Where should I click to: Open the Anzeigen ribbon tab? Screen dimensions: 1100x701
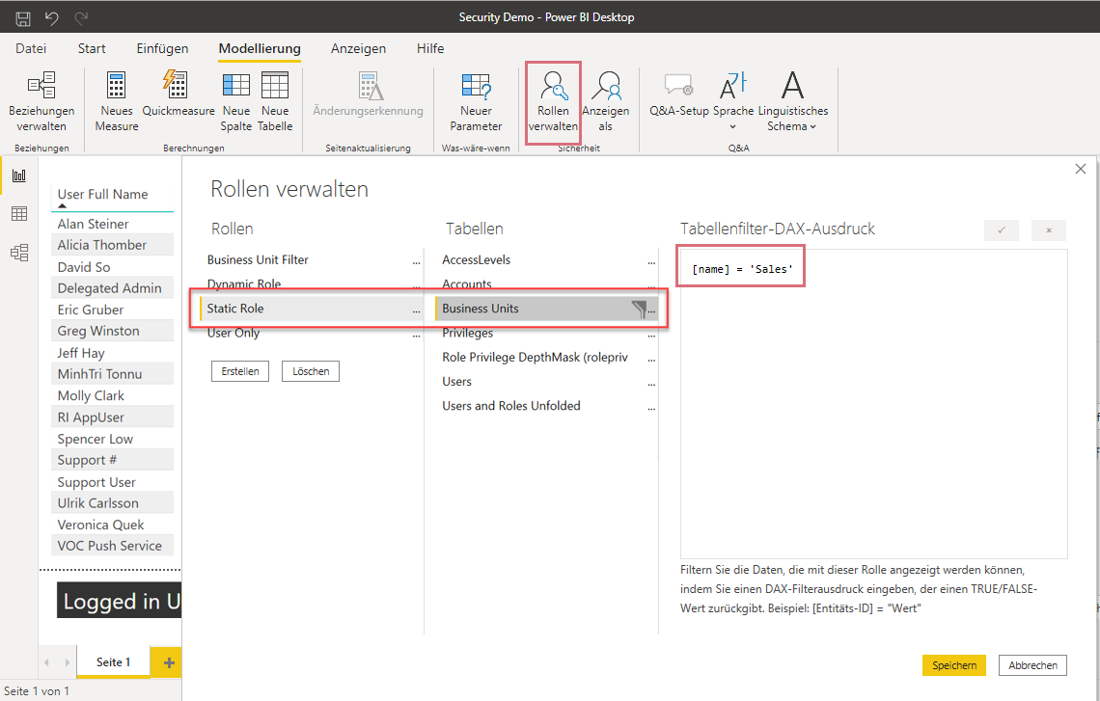[x=359, y=48]
